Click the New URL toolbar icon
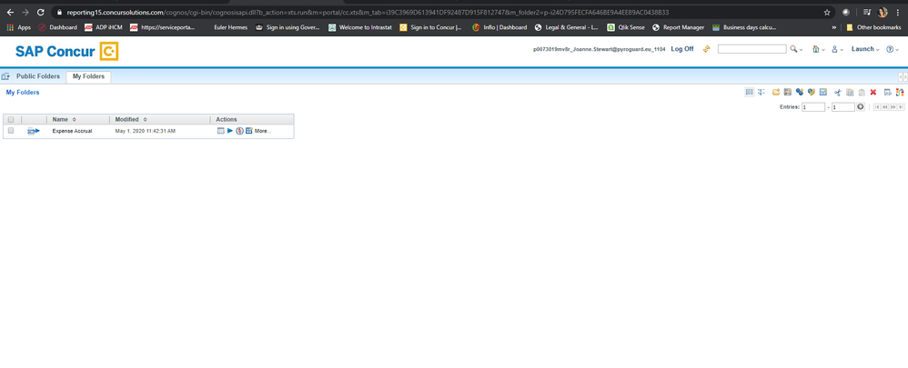Viewport: 908px width, 368px height. (x=812, y=92)
